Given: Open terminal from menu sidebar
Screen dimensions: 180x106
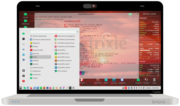Looking at the screenshot, I should [23, 39].
